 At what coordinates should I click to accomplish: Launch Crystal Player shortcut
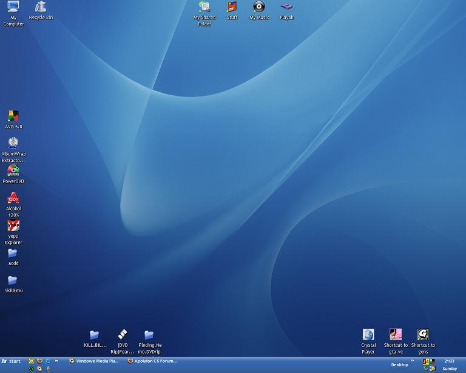click(x=368, y=335)
